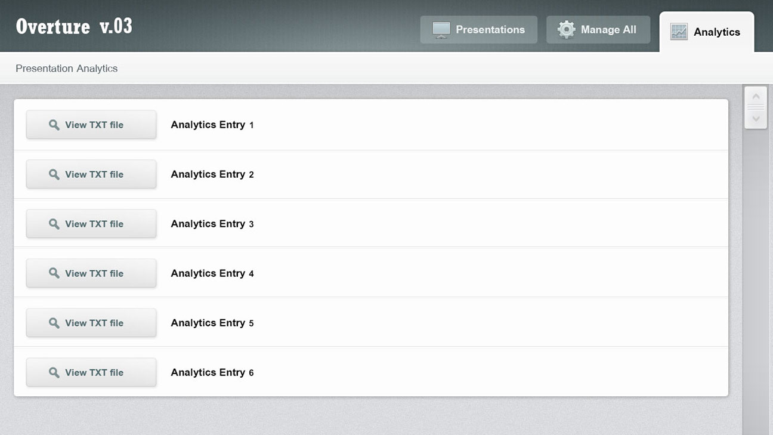Viewport: 773px width, 435px height.
Task: Switch to the Manage All tab
Action: click(608, 30)
